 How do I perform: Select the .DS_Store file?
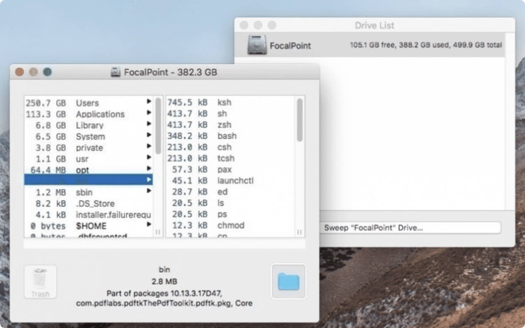[95, 204]
